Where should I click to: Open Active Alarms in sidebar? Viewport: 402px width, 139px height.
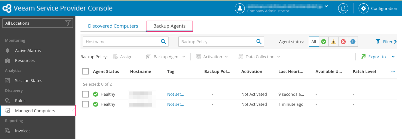pyautogui.click(x=28, y=51)
